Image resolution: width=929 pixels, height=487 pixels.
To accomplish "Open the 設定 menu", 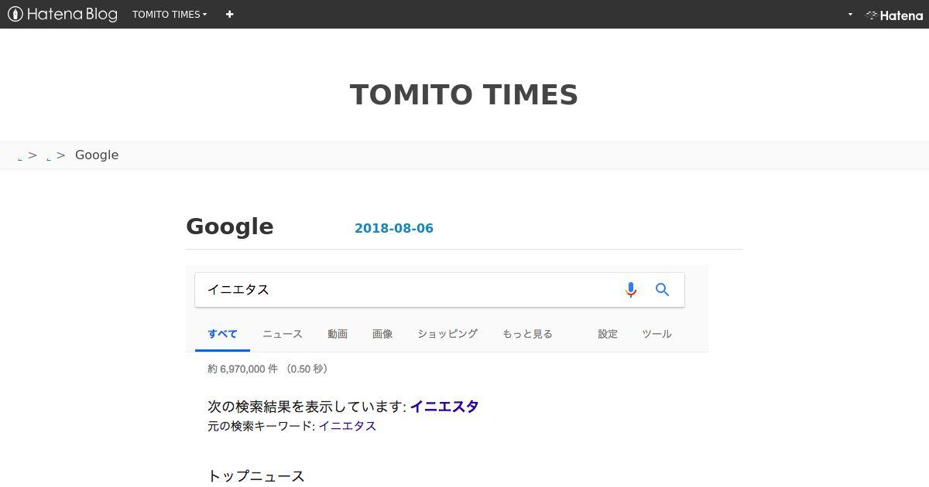I will point(608,334).
